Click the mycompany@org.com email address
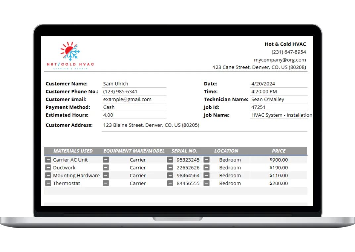This screenshot has height=252, width=355. [280, 60]
